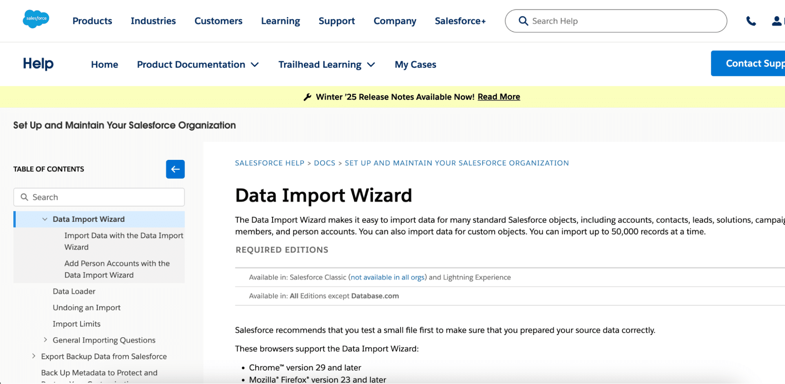785x384 pixels.
Task: Collapse table of contents with arrow button
Action: click(x=175, y=169)
